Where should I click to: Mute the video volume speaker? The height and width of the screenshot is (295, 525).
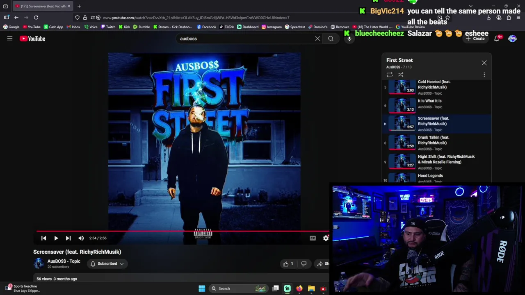(x=81, y=238)
